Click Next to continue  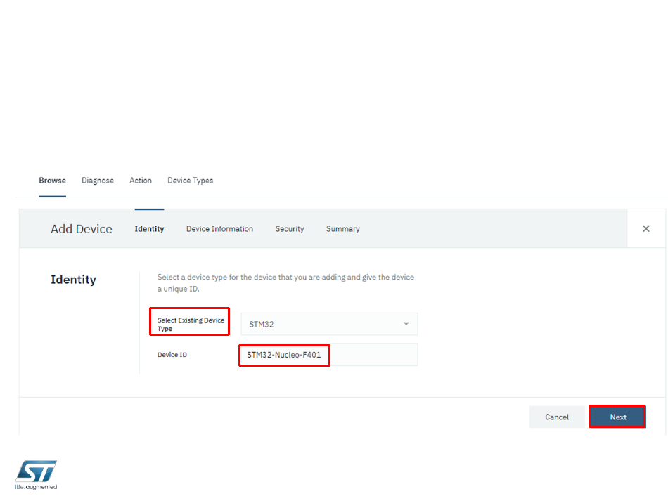coord(618,417)
